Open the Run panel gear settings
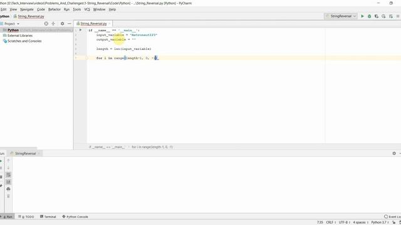This screenshot has width=401, height=225. (394, 153)
